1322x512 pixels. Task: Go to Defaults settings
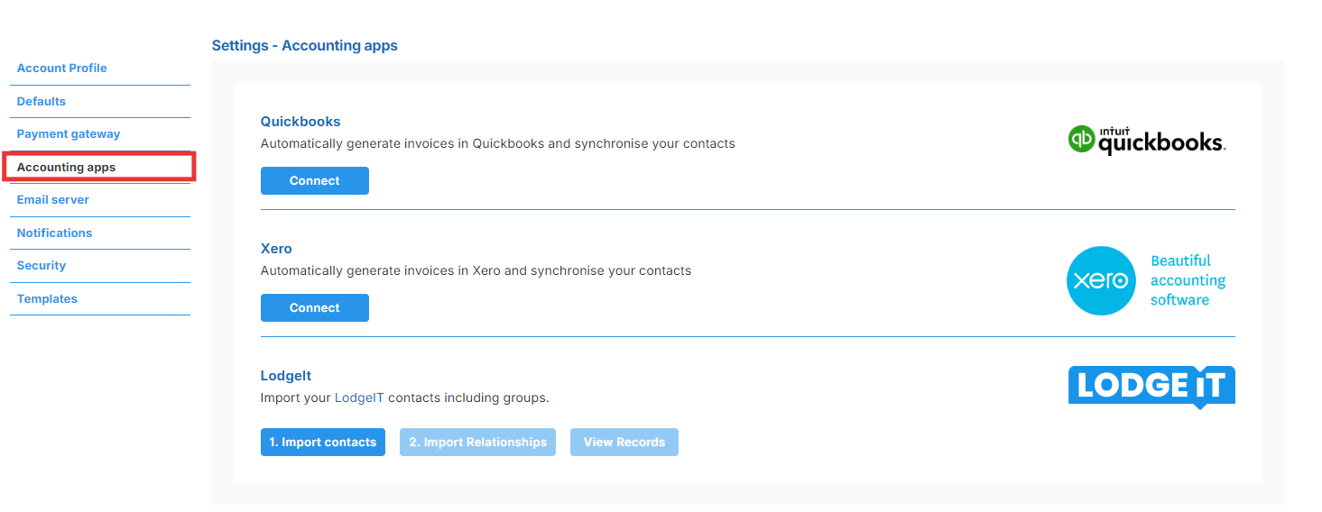(x=42, y=101)
